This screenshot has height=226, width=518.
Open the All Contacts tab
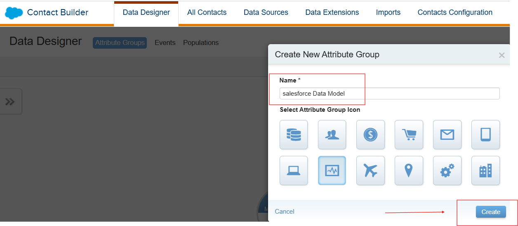point(207,12)
